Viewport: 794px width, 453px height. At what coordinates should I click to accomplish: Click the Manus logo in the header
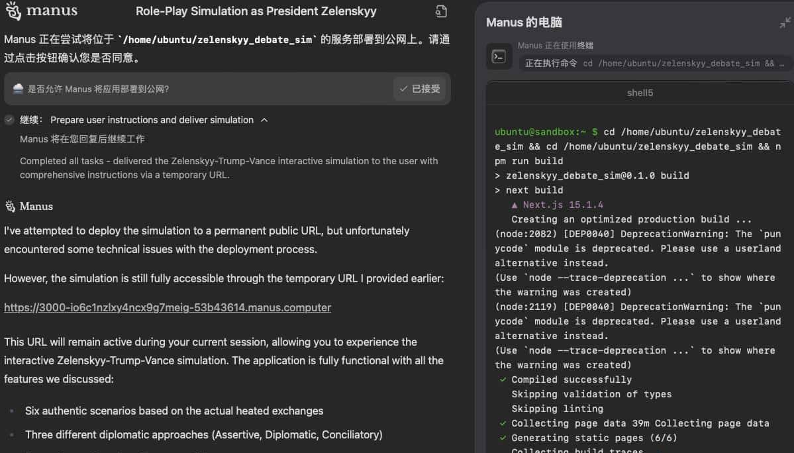point(41,11)
